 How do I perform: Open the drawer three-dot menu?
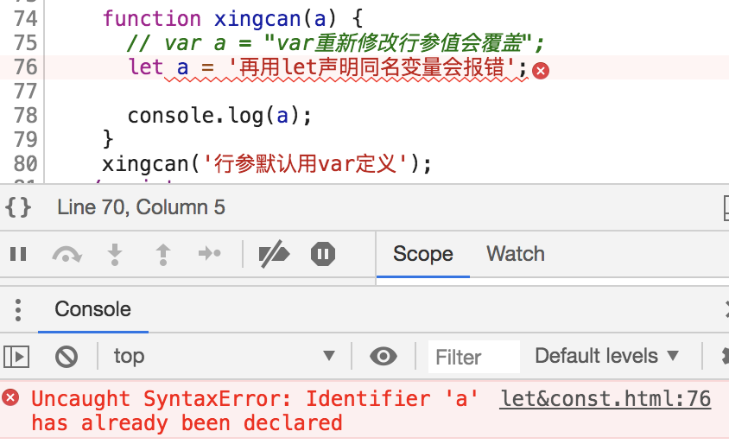(x=17, y=309)
